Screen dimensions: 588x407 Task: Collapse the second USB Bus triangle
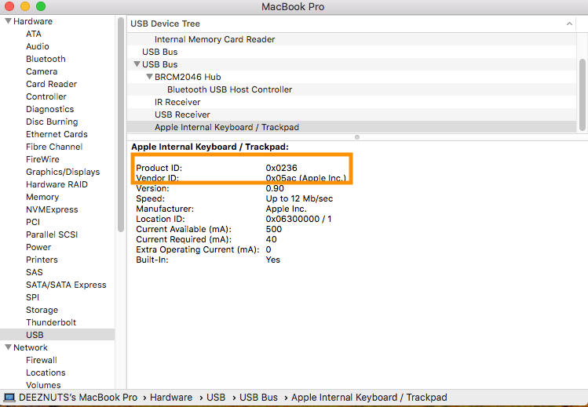[137, 64]
